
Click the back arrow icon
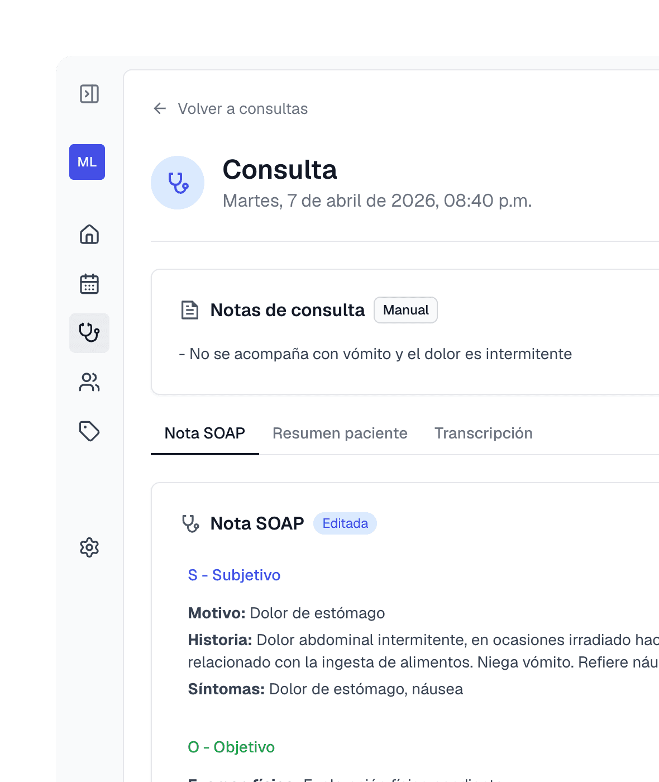coord(160,108)
